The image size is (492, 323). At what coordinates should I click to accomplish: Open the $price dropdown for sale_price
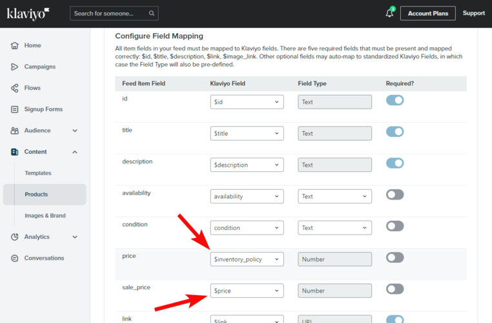point(247,291)
